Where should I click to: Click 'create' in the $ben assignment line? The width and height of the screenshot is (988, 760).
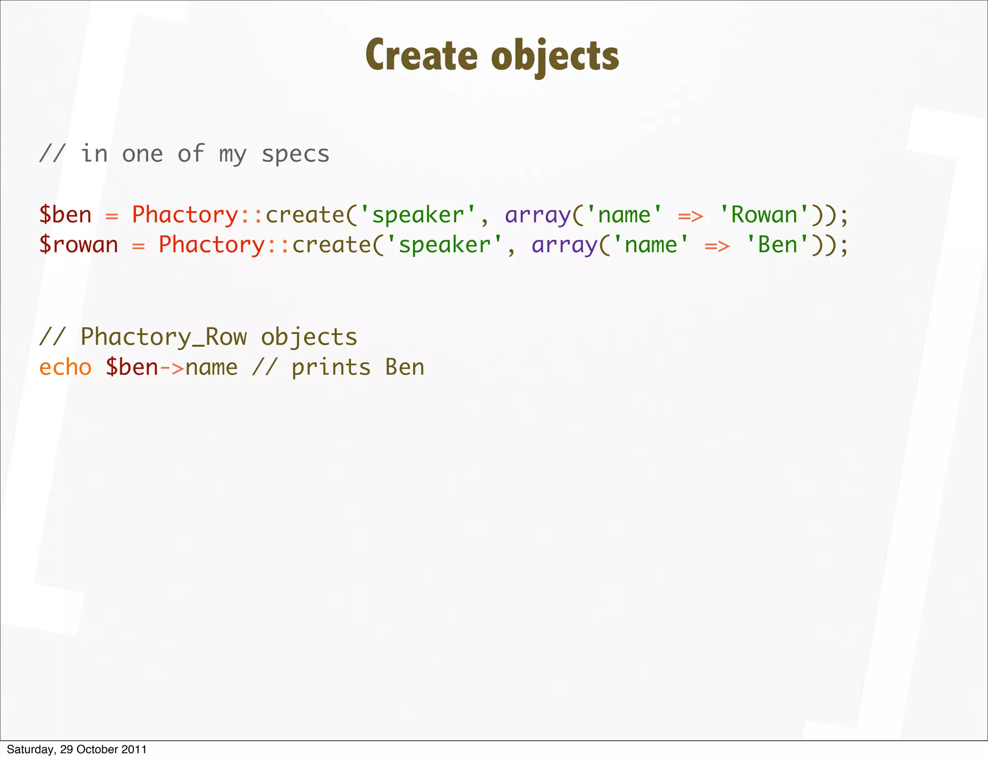pyautogui.click(x=305, y=215)
